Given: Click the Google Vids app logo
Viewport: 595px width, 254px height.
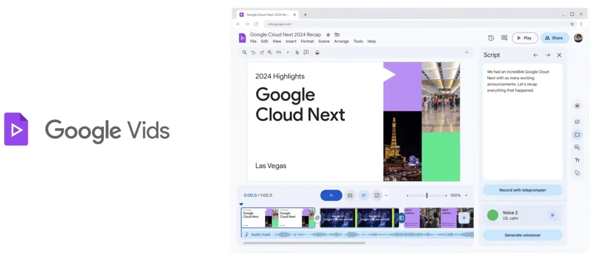Looking at the screenshot, I should click(242, 38).
